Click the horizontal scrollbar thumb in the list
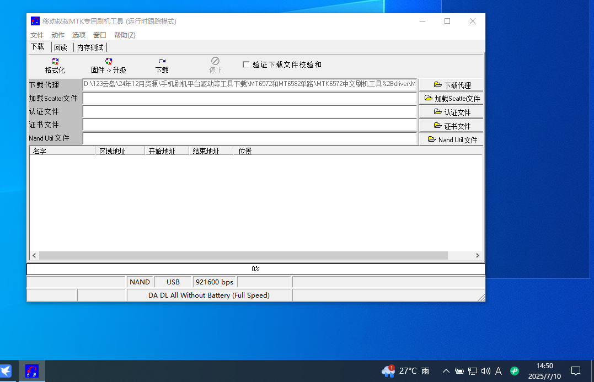This screenshot has width=594, height=382. click(x=243, y=256)
